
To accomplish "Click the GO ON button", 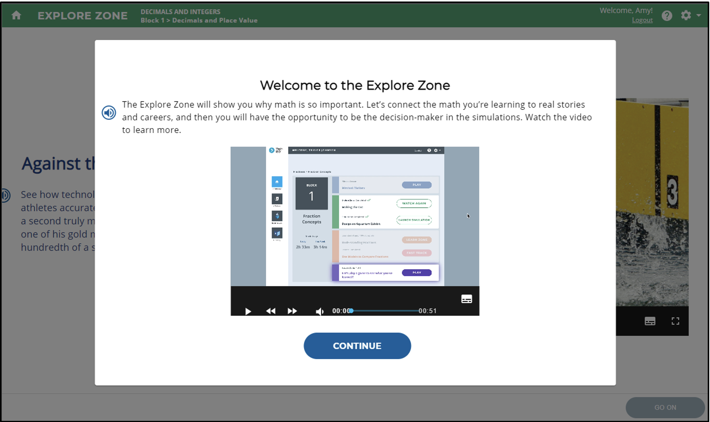I will tap(665, 407).
